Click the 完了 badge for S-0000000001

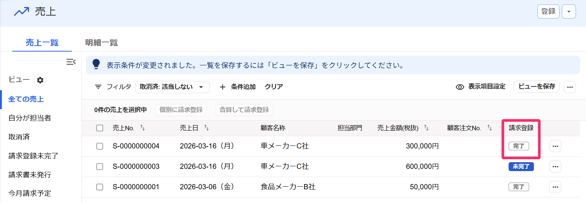(519, 187)
